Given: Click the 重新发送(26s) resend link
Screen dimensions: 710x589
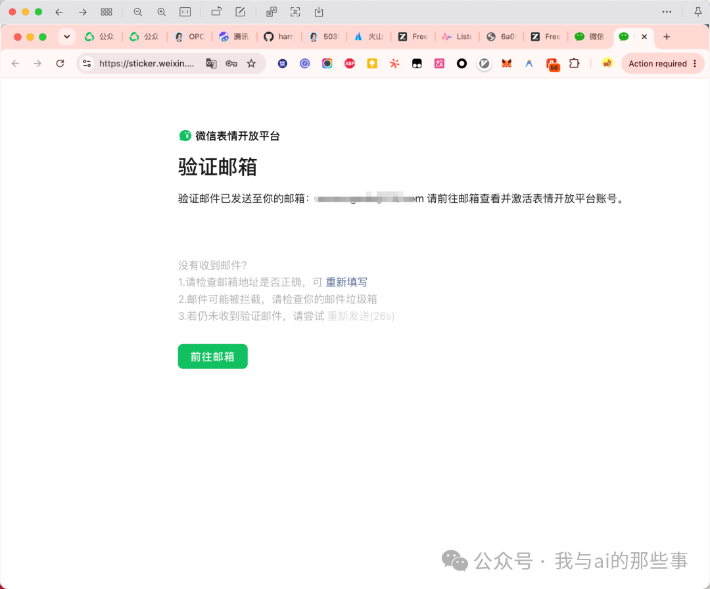Looking at the screenshot, I should click(361, 316).
